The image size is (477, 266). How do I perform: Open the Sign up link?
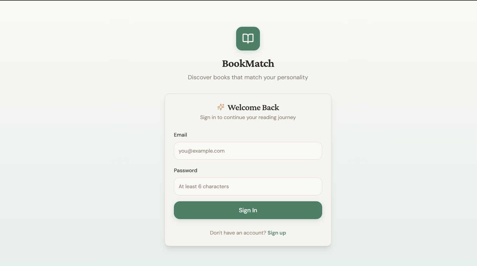click(277, 233)
